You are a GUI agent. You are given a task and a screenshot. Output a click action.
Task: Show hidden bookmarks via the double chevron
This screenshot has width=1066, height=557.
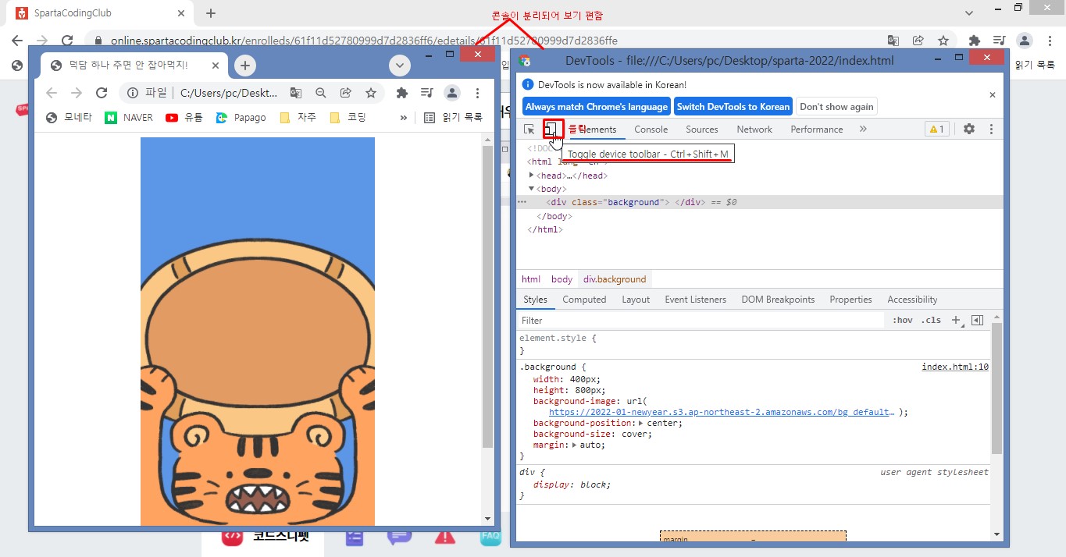pos(404,118)
